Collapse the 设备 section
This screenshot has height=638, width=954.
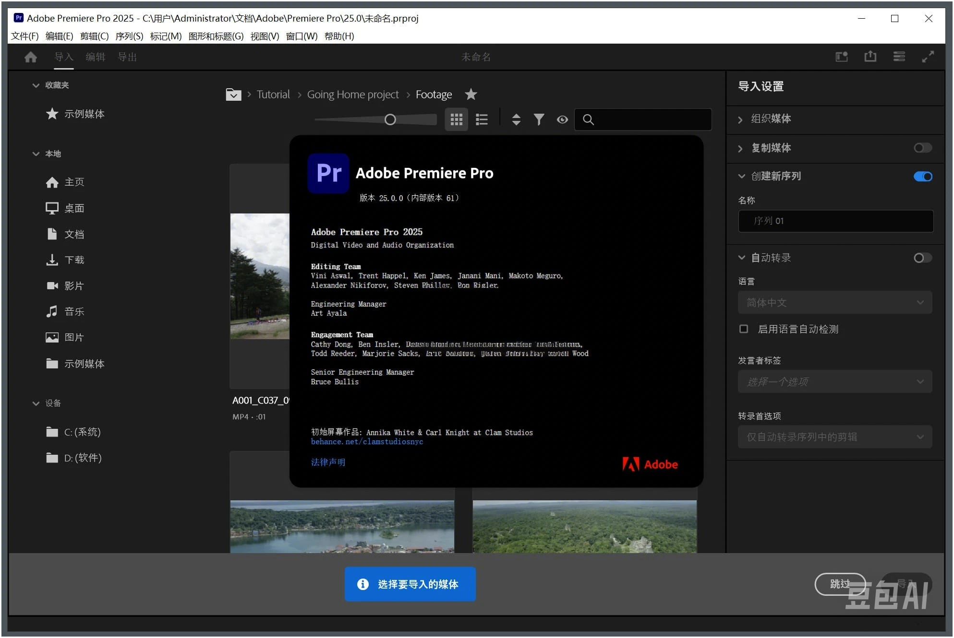click(x=36, y=403)
